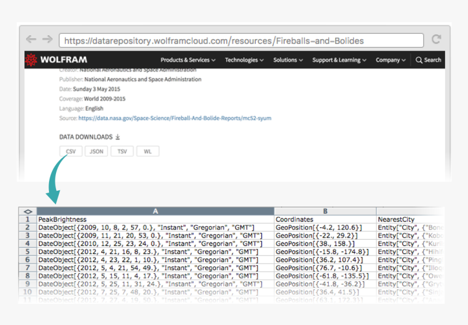The height and width of the screenshot is (325, 468).
Task: Click the NearestCity header cell
Action: tap(410, 220)
